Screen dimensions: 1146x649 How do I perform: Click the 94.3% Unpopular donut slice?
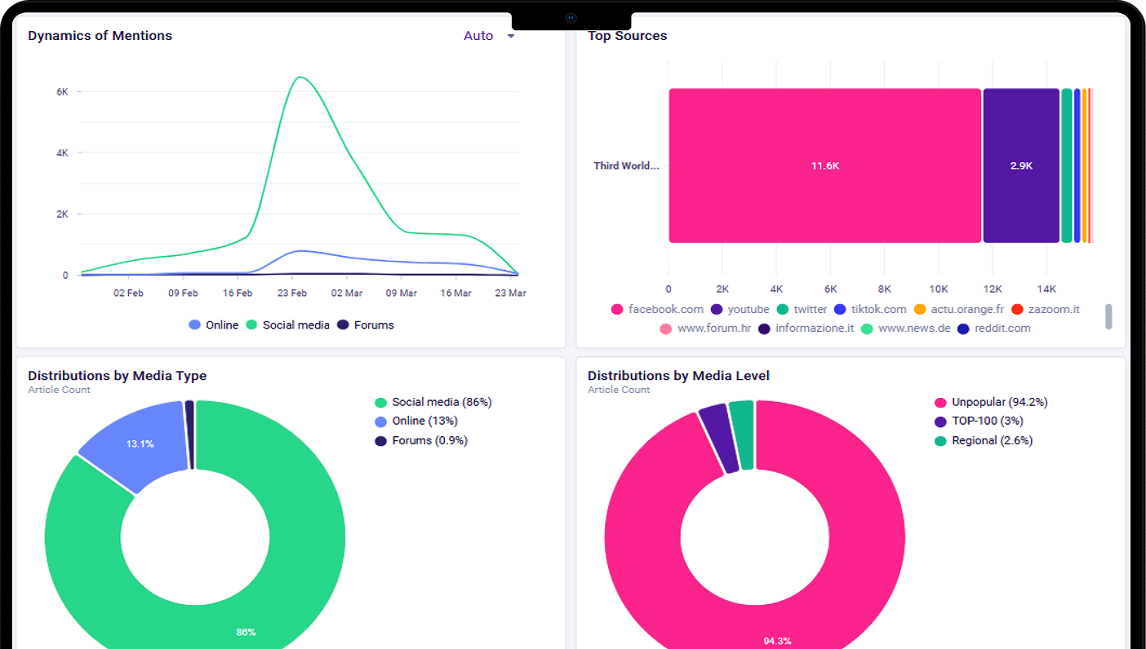(x=777, y=639)
